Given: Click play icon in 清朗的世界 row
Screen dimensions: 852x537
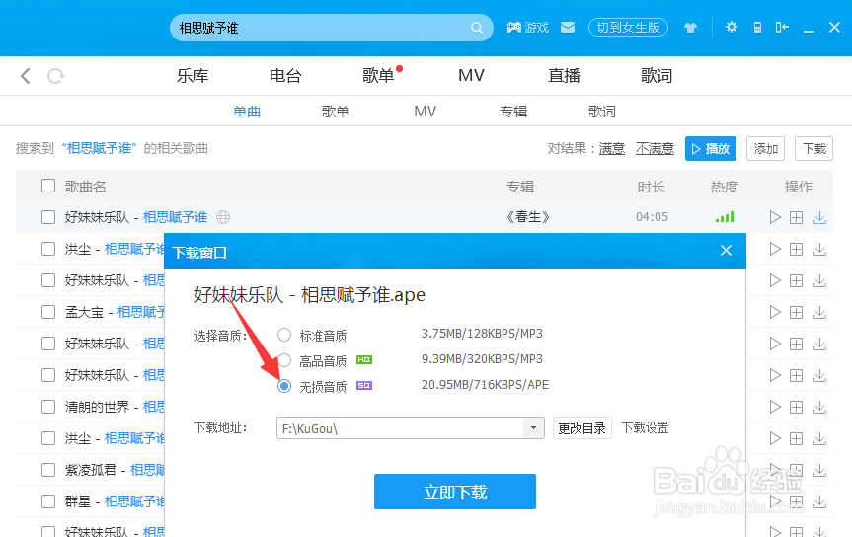Looking at the screenshot, I should tap(775, 407).
